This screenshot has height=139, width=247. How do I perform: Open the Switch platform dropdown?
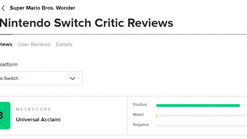tap(38, 78)
